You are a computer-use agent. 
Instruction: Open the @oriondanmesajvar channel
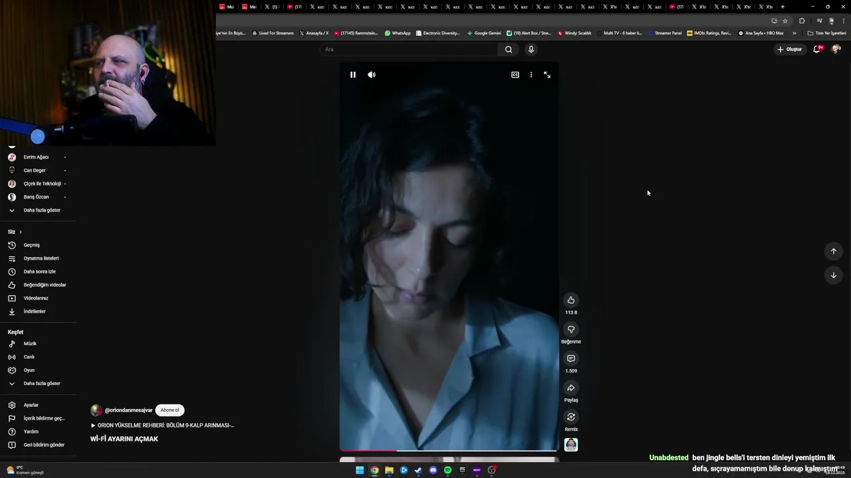(x=128, y=410)
